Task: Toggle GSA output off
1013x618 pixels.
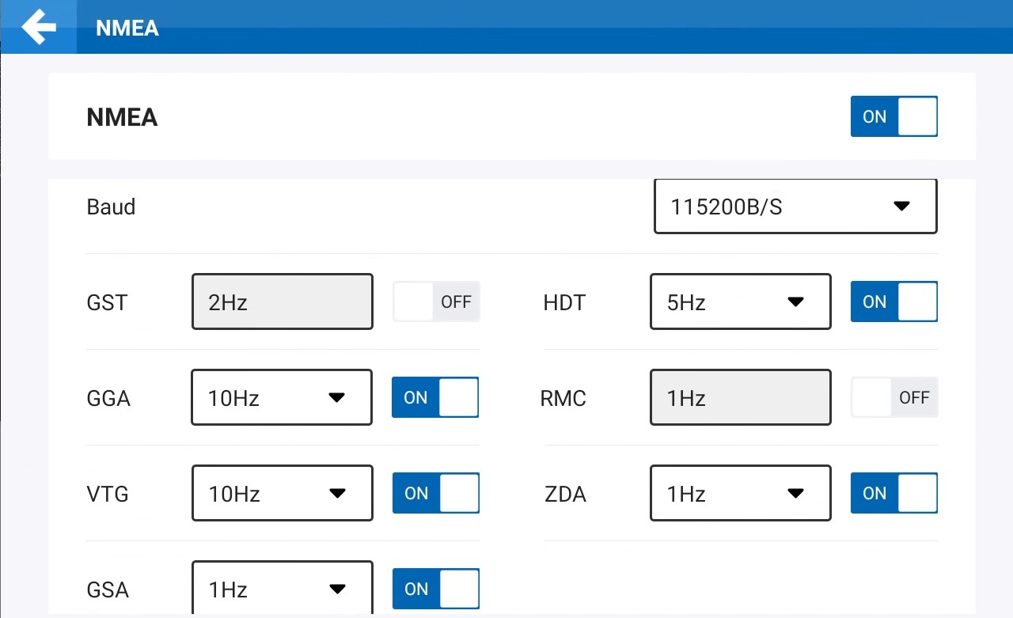Action: tap(435, 589)
